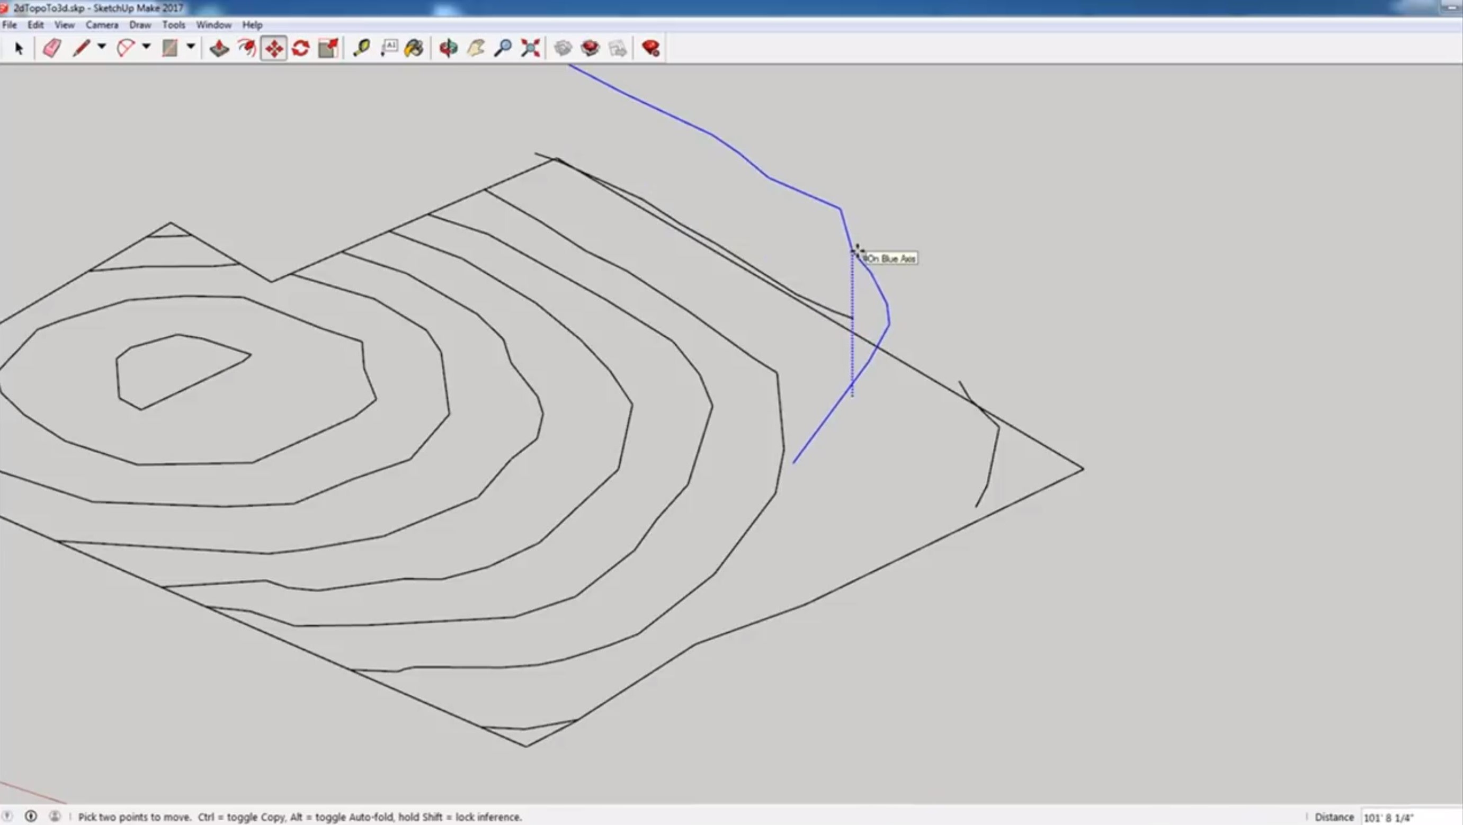Click the Zoom Extents tool
Image resolution: width=1463 pixels, height=825 pixels.
530,48
